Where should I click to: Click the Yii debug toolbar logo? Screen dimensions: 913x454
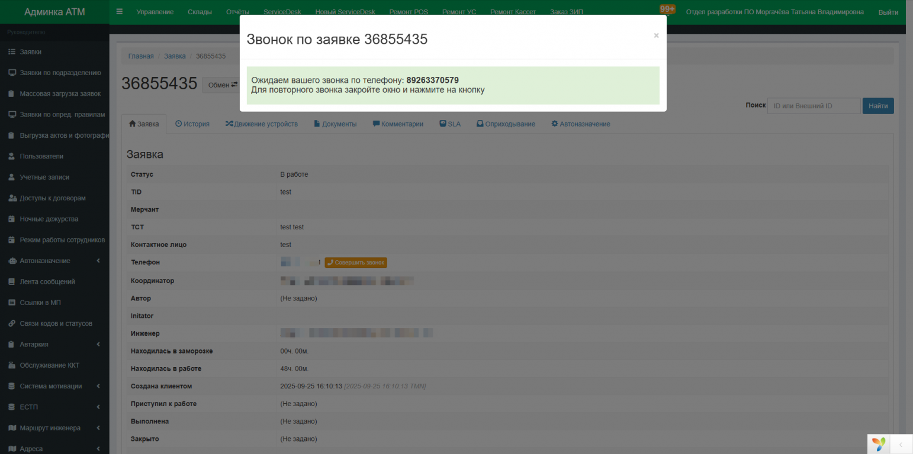(x=879, y=444)
